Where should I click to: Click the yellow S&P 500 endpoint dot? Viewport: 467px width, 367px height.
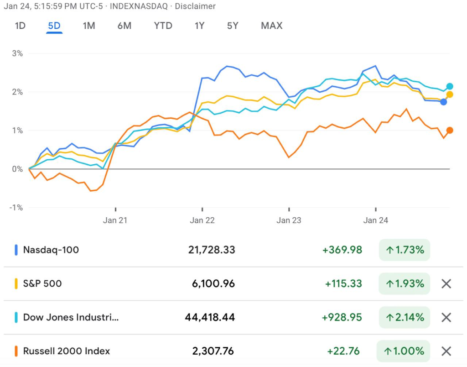450,94
